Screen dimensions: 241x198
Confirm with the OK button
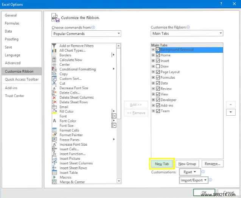(204, 192)
